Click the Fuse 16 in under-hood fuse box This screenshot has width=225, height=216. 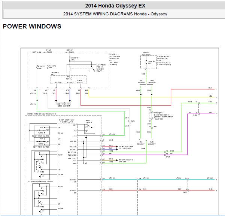click(146, 62)
